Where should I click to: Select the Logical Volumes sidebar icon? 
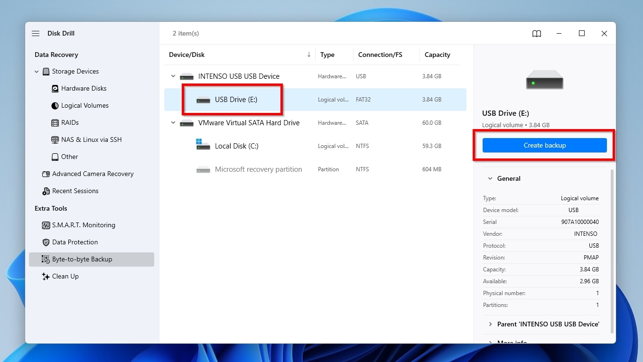click(55, 105)
